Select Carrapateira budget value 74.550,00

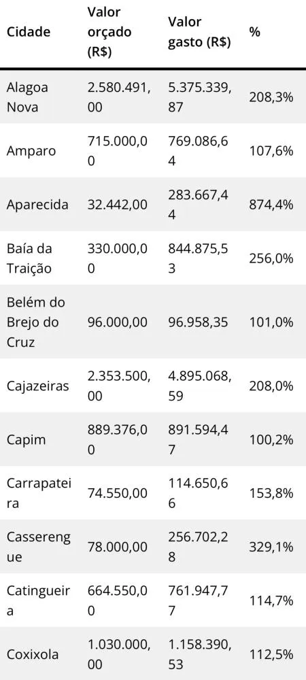(x=116, y=493)
